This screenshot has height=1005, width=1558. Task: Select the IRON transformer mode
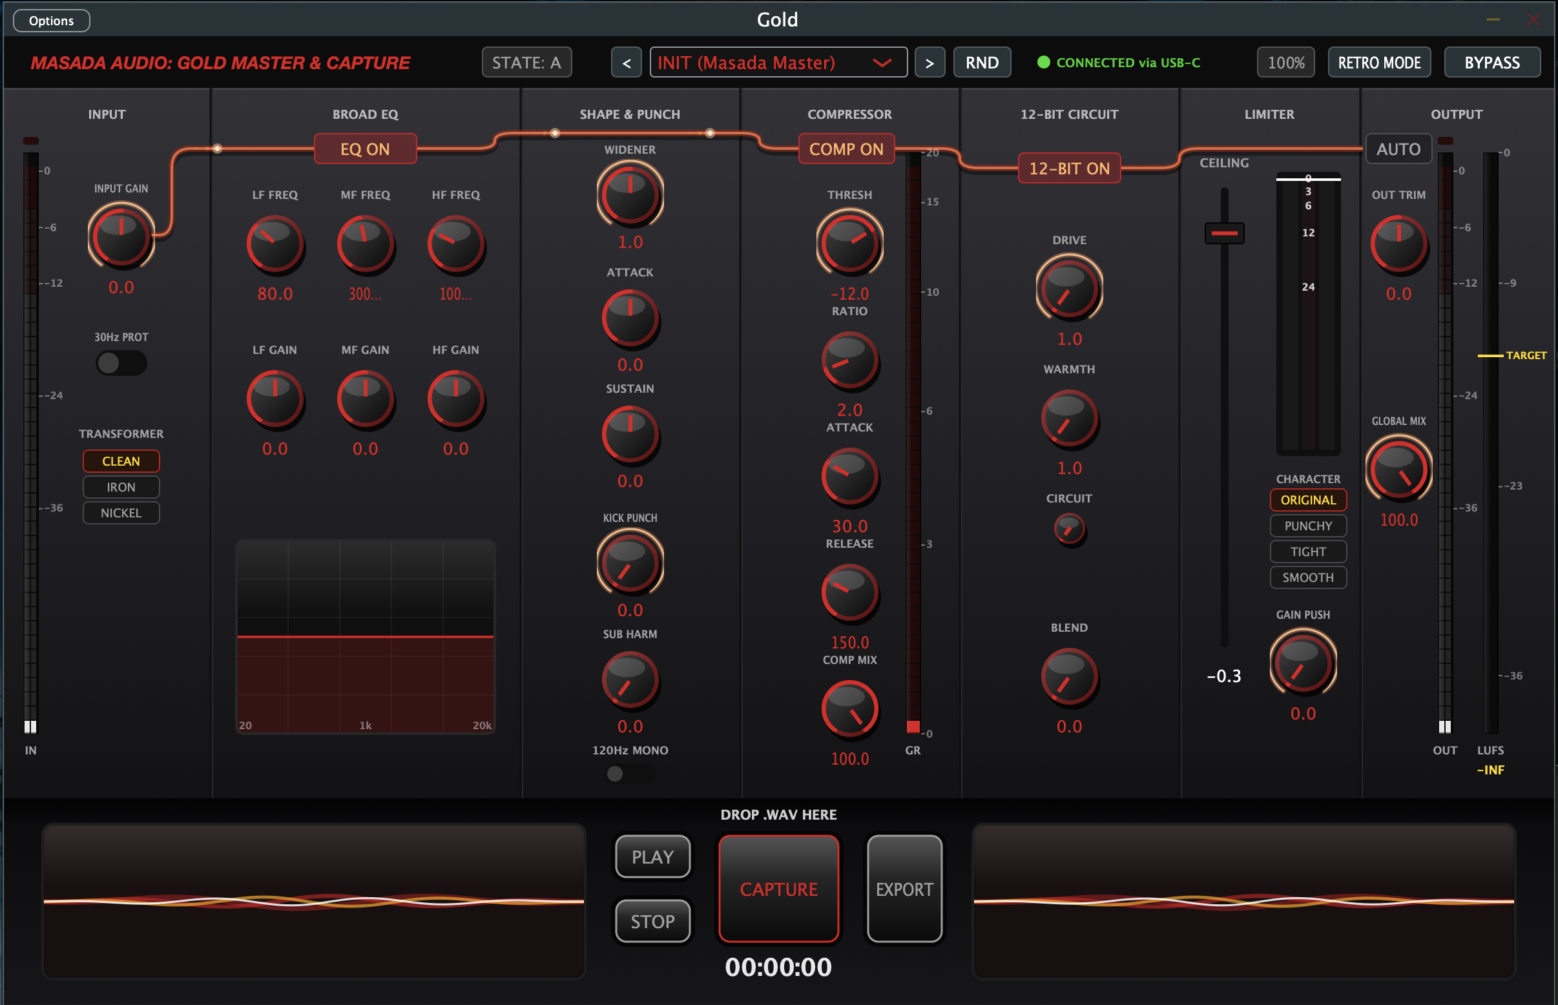tap(121, 487)
